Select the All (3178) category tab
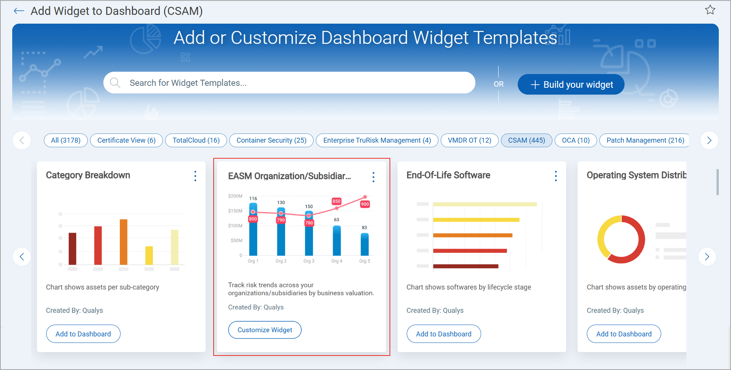 click(x=66, y=140)
